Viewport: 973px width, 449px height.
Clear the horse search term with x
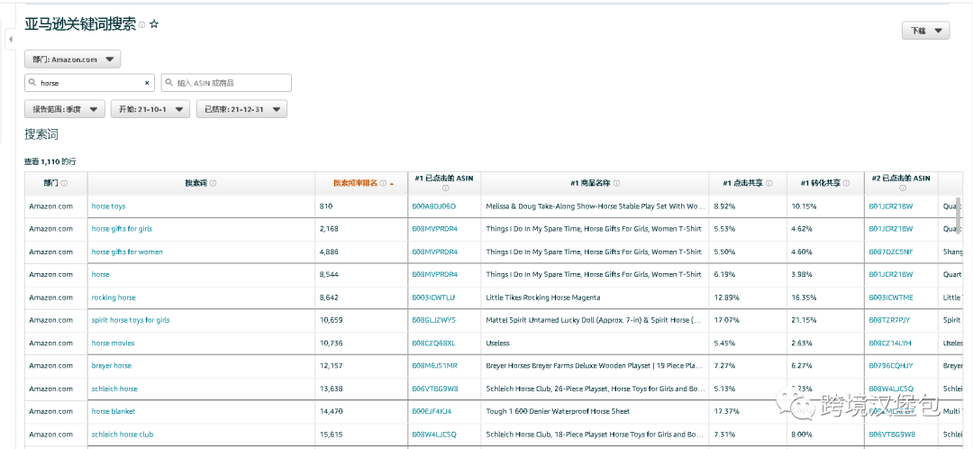point(147,83)
